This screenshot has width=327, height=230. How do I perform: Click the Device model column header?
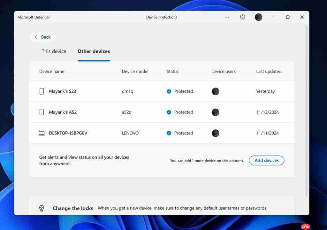135,71
